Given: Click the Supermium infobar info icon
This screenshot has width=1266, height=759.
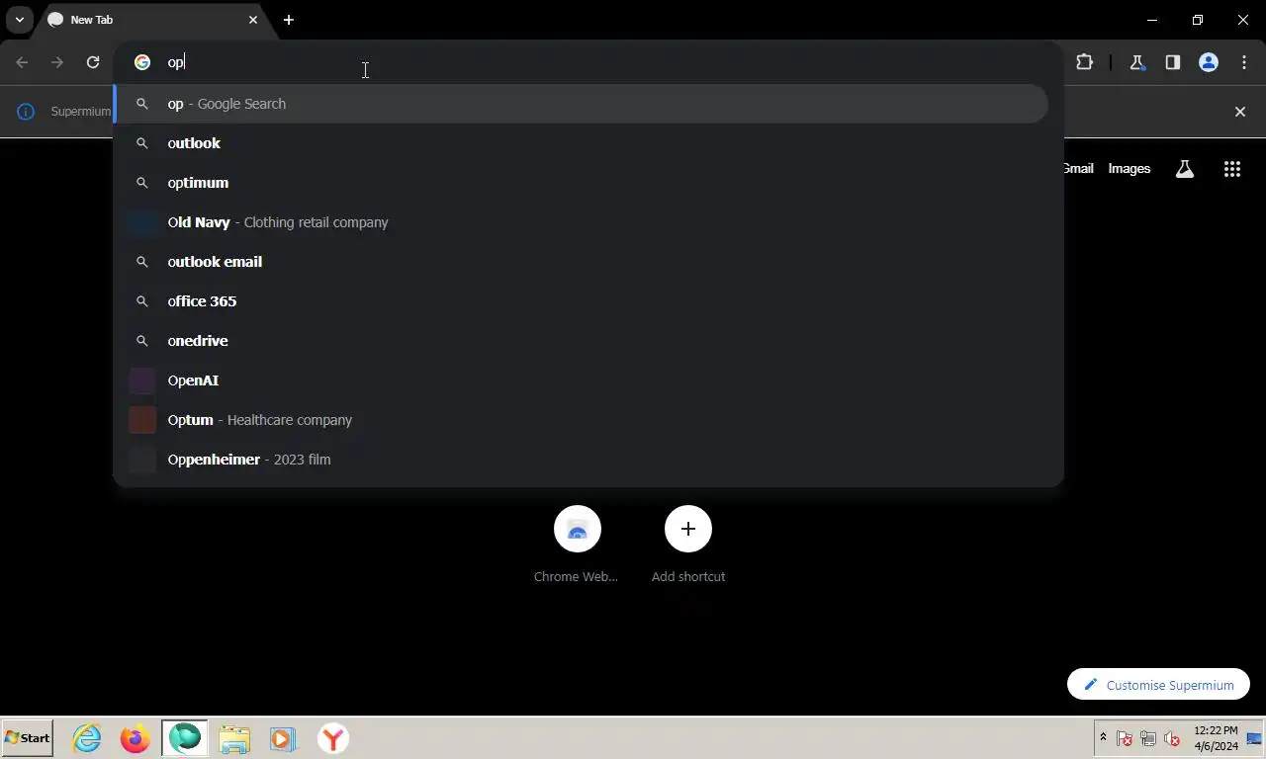Looking at the screenshot, I should 27,112.
